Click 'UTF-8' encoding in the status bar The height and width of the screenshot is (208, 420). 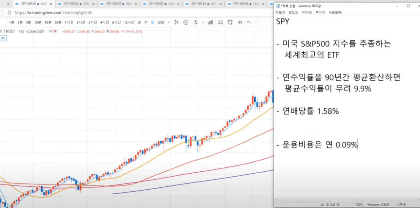401,204
